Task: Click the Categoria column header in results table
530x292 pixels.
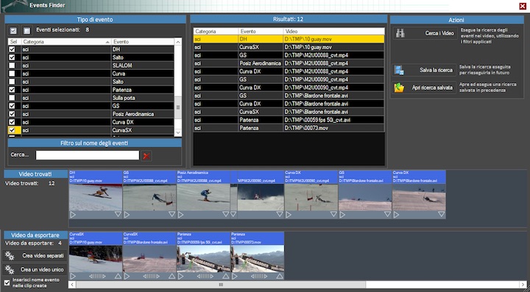Action: pos(216,31)
